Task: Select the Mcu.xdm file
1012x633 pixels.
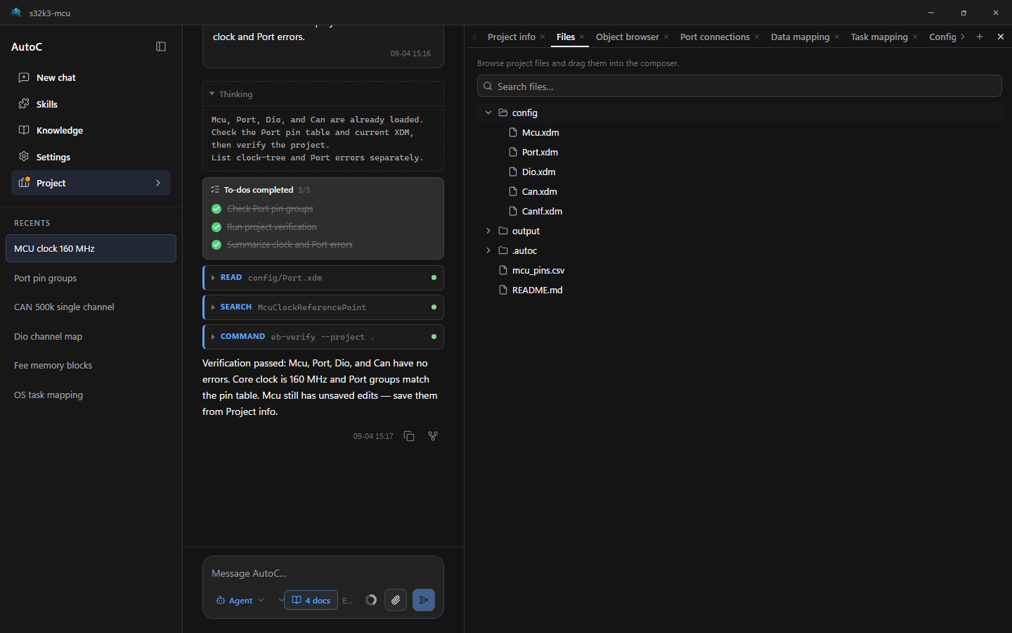Action: (540, 132)
